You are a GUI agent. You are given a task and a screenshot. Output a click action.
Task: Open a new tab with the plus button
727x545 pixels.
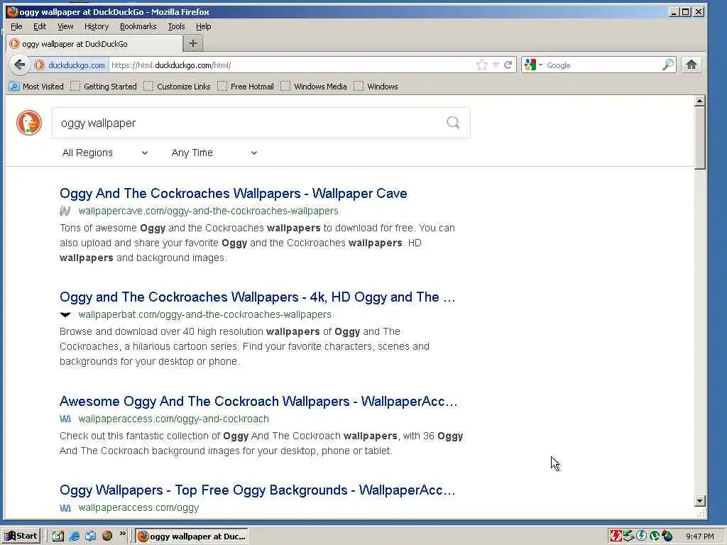(193, 43)
